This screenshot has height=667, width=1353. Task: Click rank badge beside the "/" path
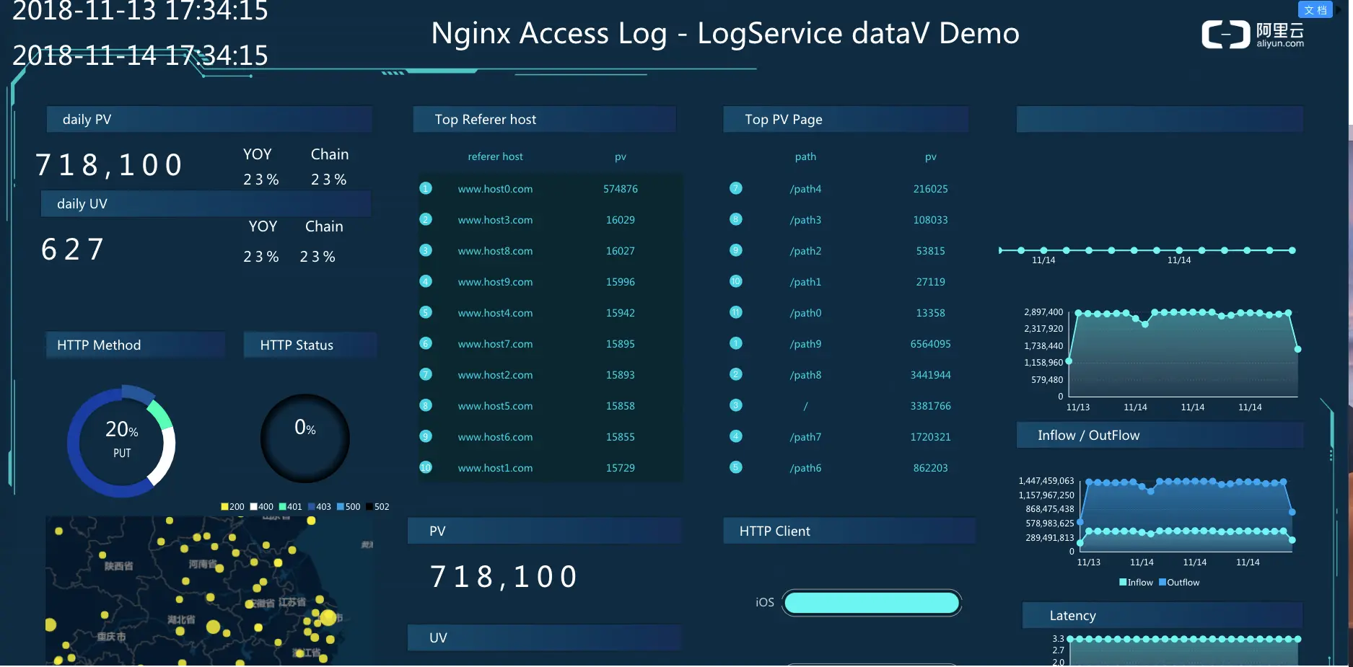click(x=736, y=405)
